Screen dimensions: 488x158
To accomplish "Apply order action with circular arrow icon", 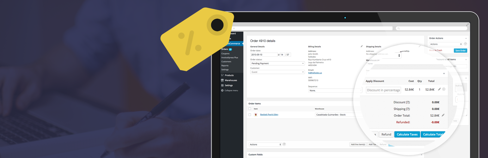I will coord(466,44).
